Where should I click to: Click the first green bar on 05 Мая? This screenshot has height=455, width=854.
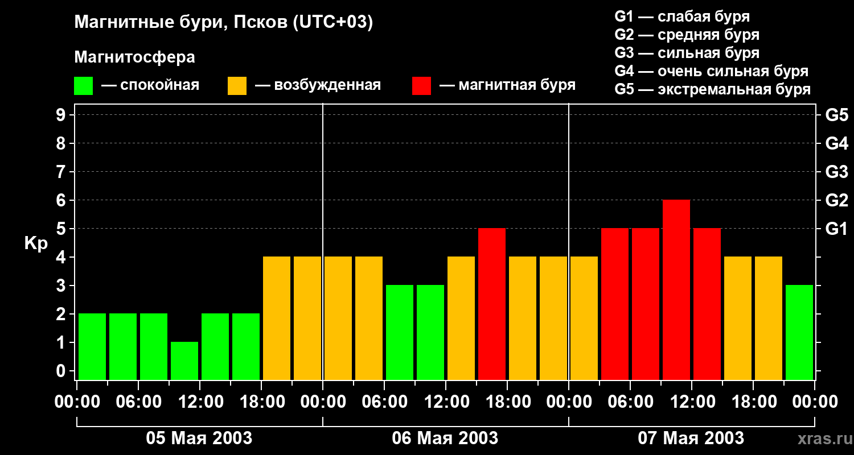(92, 346)
